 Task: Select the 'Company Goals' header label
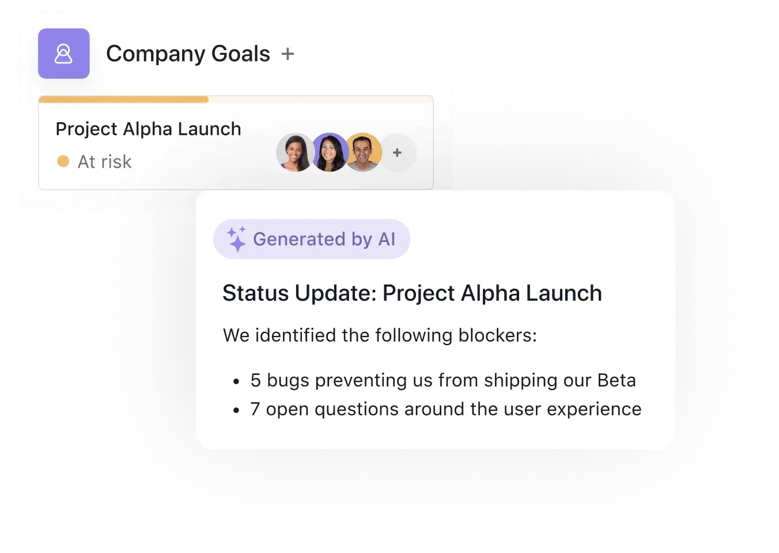click(188, 54)
